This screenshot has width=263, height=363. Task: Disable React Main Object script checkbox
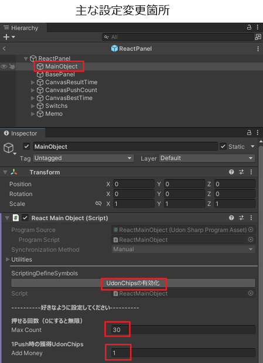point(25,218)
